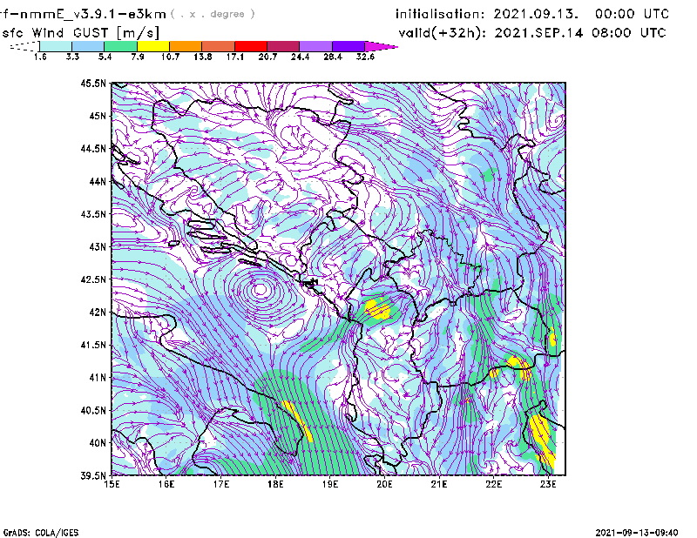Click the 40N latitude label

pos(98,443)
